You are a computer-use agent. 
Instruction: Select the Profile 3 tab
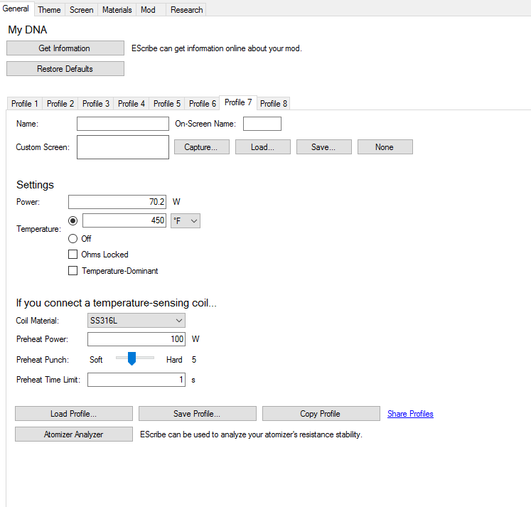96,104
